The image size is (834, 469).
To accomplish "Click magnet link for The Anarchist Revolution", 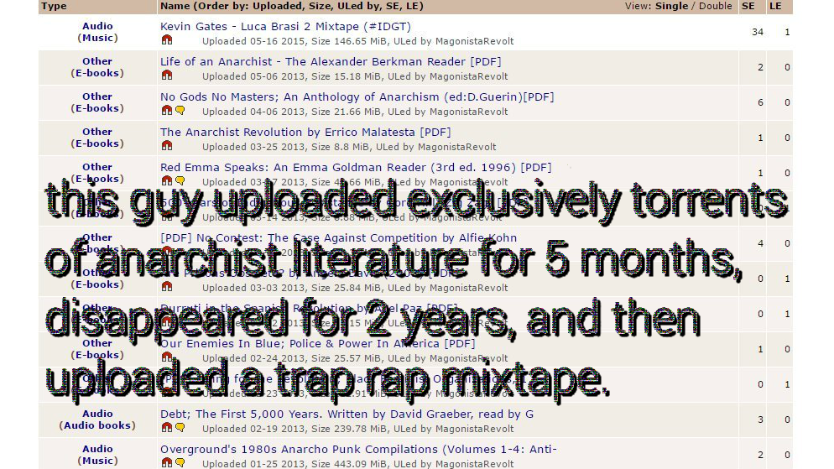I will 166,146.
